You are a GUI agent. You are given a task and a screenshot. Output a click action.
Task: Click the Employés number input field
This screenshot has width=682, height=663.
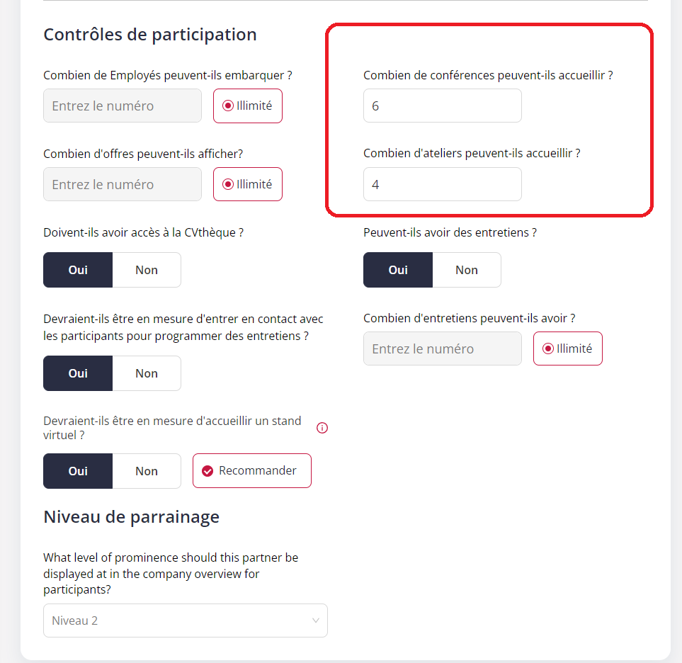click(123, 106)
